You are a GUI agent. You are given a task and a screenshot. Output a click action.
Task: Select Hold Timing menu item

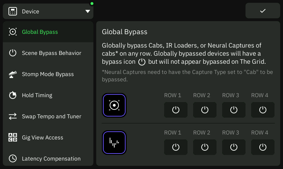pos(48,95)
